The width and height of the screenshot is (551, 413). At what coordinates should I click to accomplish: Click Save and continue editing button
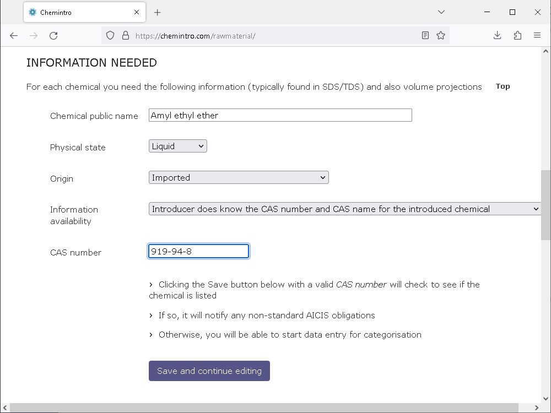209,371
